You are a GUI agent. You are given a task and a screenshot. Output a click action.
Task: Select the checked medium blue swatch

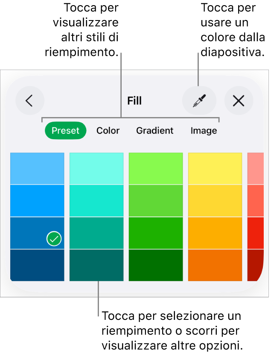click(37, 233)
